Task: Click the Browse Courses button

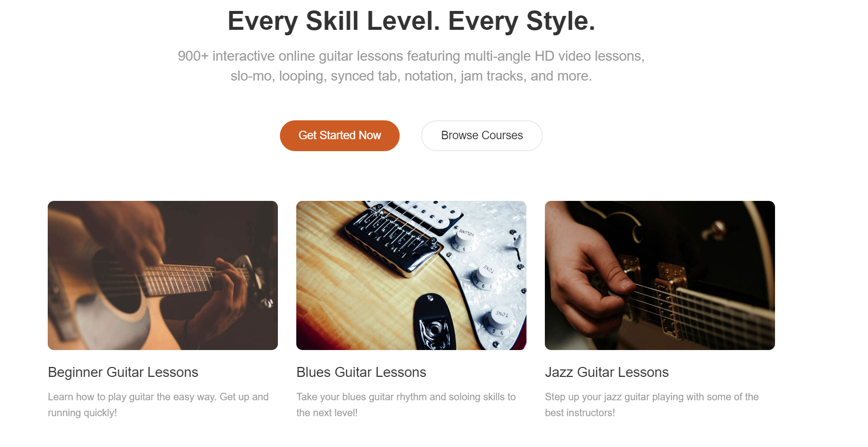Action: 481,135
